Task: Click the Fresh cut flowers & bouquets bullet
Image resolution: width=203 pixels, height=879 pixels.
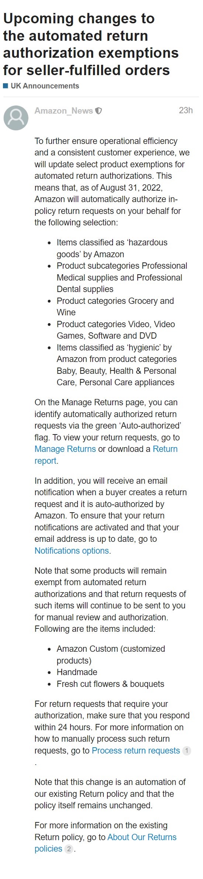Action: [x=110, y=684]
